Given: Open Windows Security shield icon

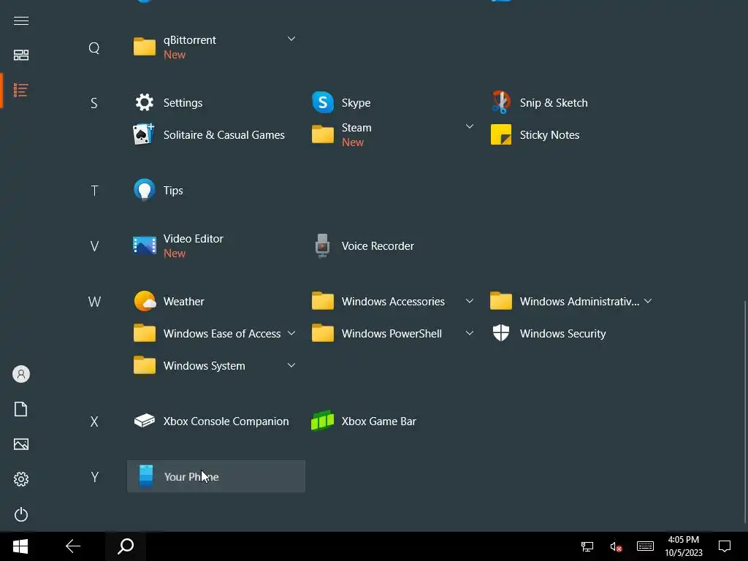Looking at the screenshot, I should [x=501, y=333].
